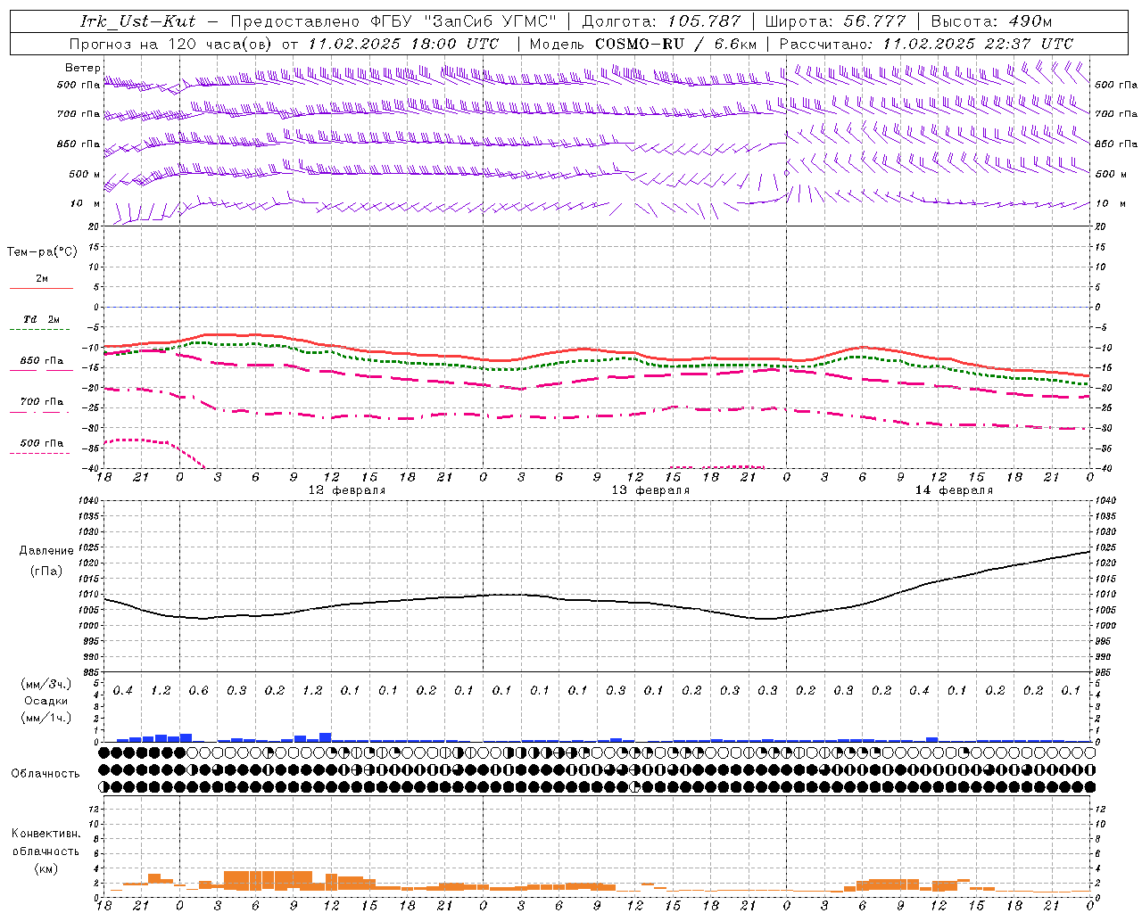The width and height of the screenshot is (1142, 913).
Task: Click the 'Конвективн.' convective cloud label
Action: click(46, 834)
